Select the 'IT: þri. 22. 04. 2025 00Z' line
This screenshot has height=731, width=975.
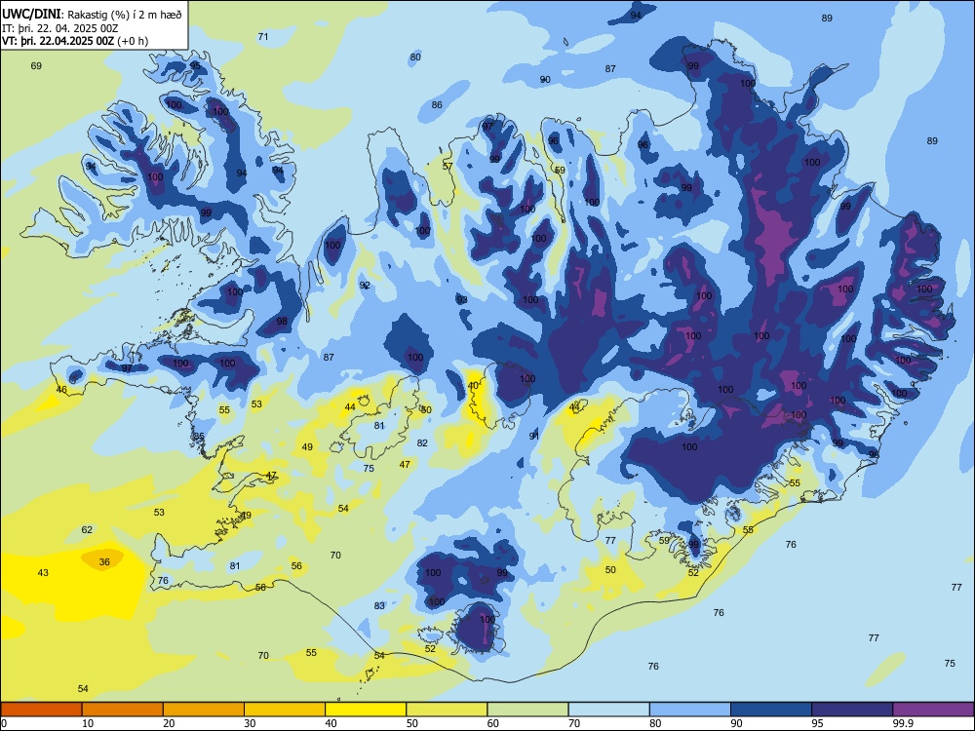coord(59,28)
